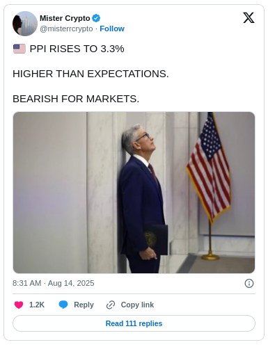
Task: Open the Mister Crypto display name
Action: click(x=65, y=18)
